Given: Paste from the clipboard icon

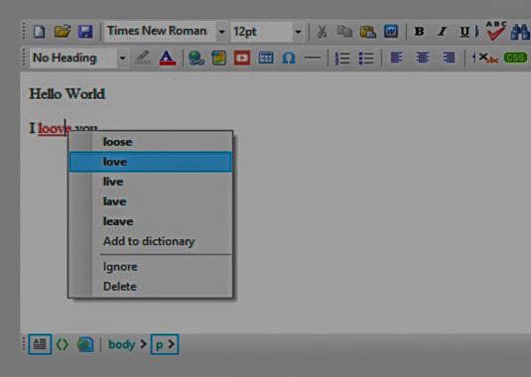Looking at the screenshot, I should (368, 32).
